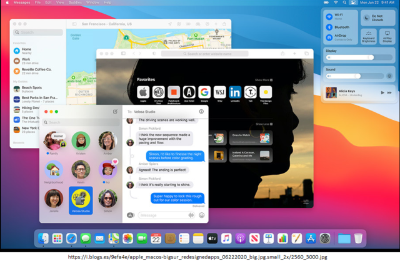The height and width of the screenshot is (264, 400).
Task: Toggle AirDrop in Control Center
Action: pyautogui.click(x=329, y=37)
